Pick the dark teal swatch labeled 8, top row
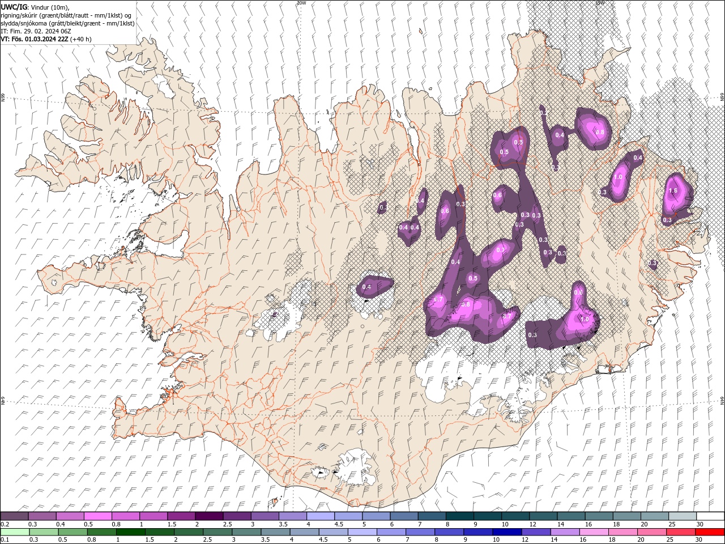 click(460, 516)
